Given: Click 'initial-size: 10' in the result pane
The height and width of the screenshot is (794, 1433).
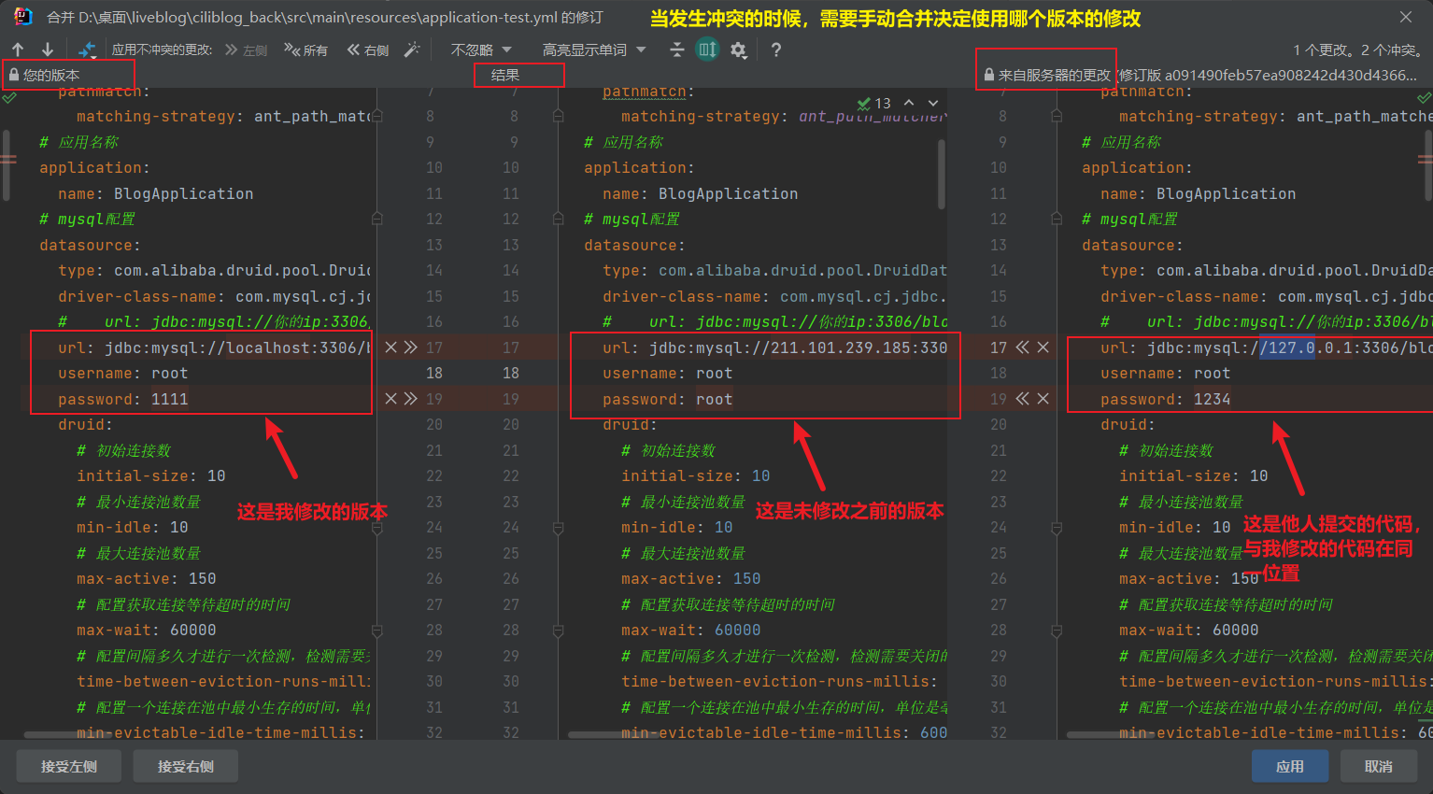Looking at the screenshot, I should pos(696,476).
